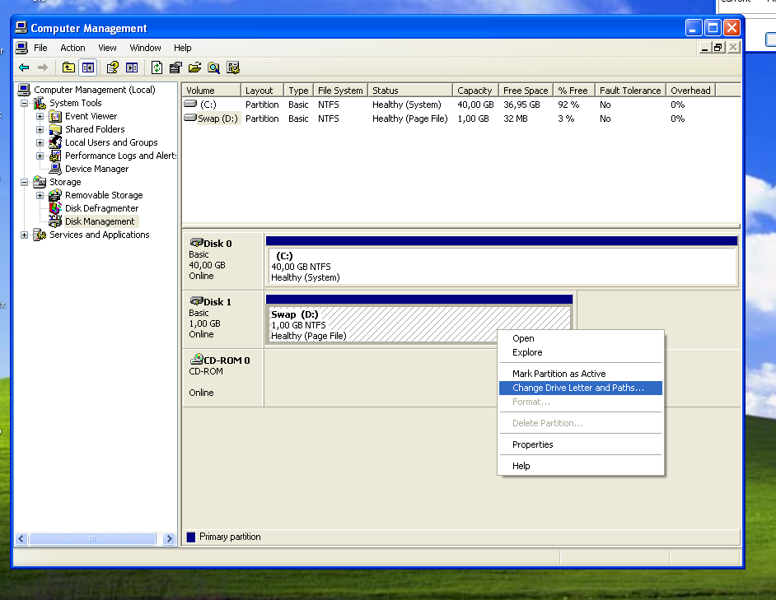Viewport: 776px width, 600px height.
Task: Click the Disk 1 hard drive icon
Action: tap(197, 300)
